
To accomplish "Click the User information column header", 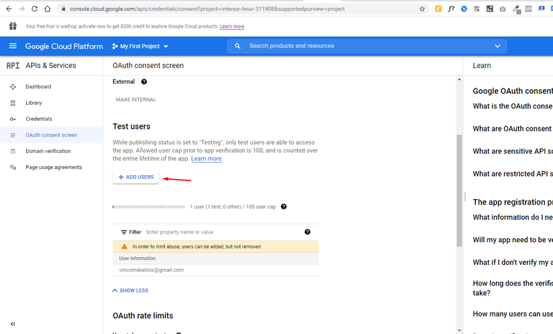I will pos(137,258).
